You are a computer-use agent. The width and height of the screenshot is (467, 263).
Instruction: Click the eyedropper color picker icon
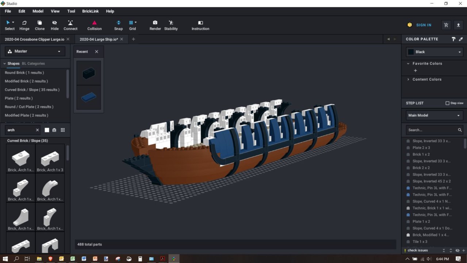(461, 39)
